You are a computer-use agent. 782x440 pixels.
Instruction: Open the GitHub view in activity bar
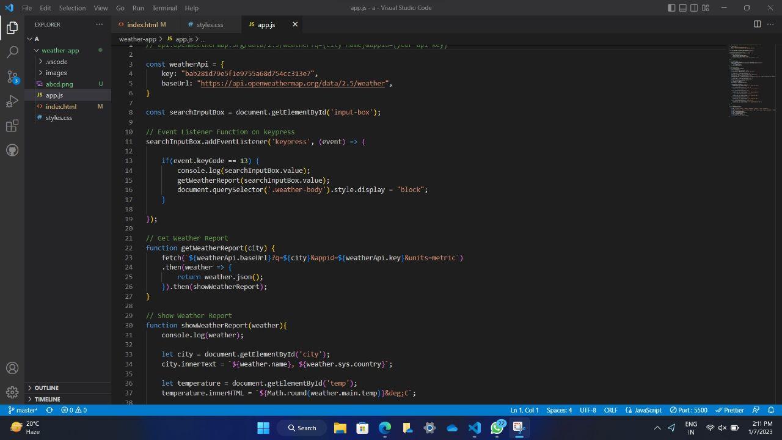12,150
